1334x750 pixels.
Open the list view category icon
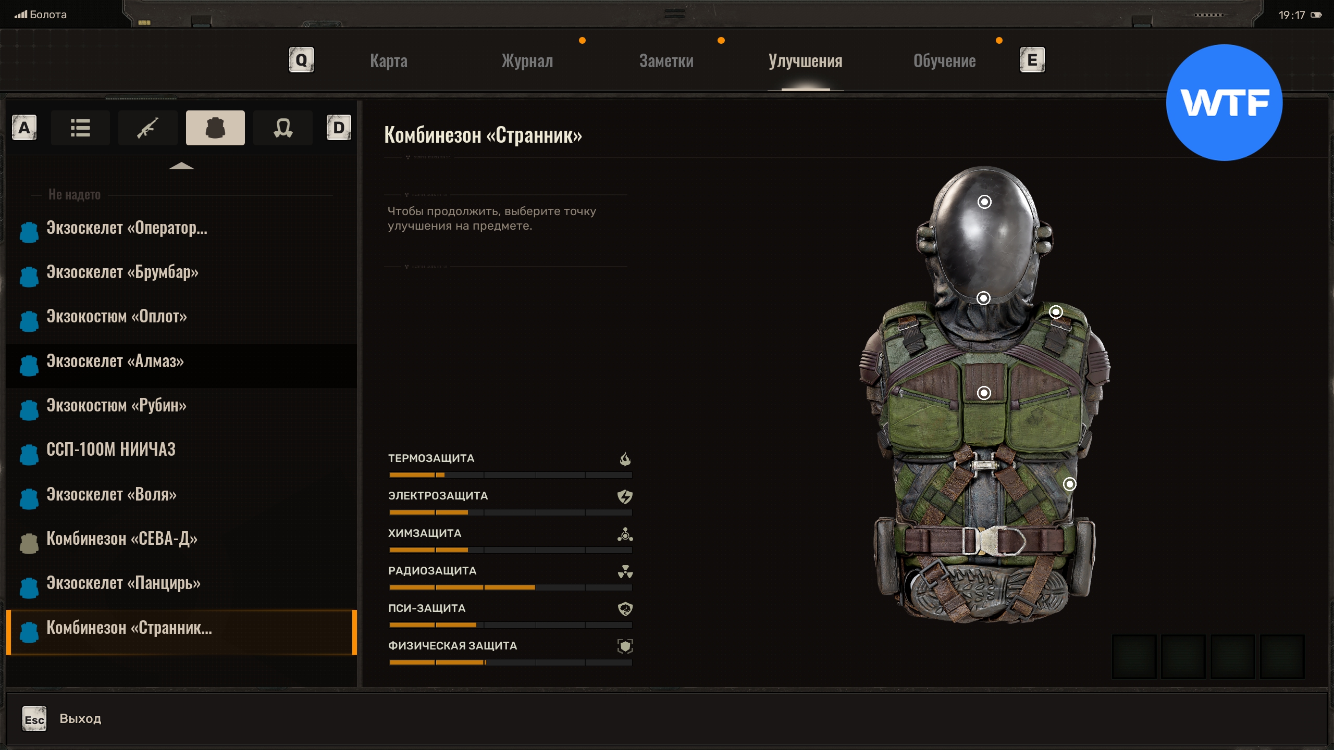coord(80,128)
